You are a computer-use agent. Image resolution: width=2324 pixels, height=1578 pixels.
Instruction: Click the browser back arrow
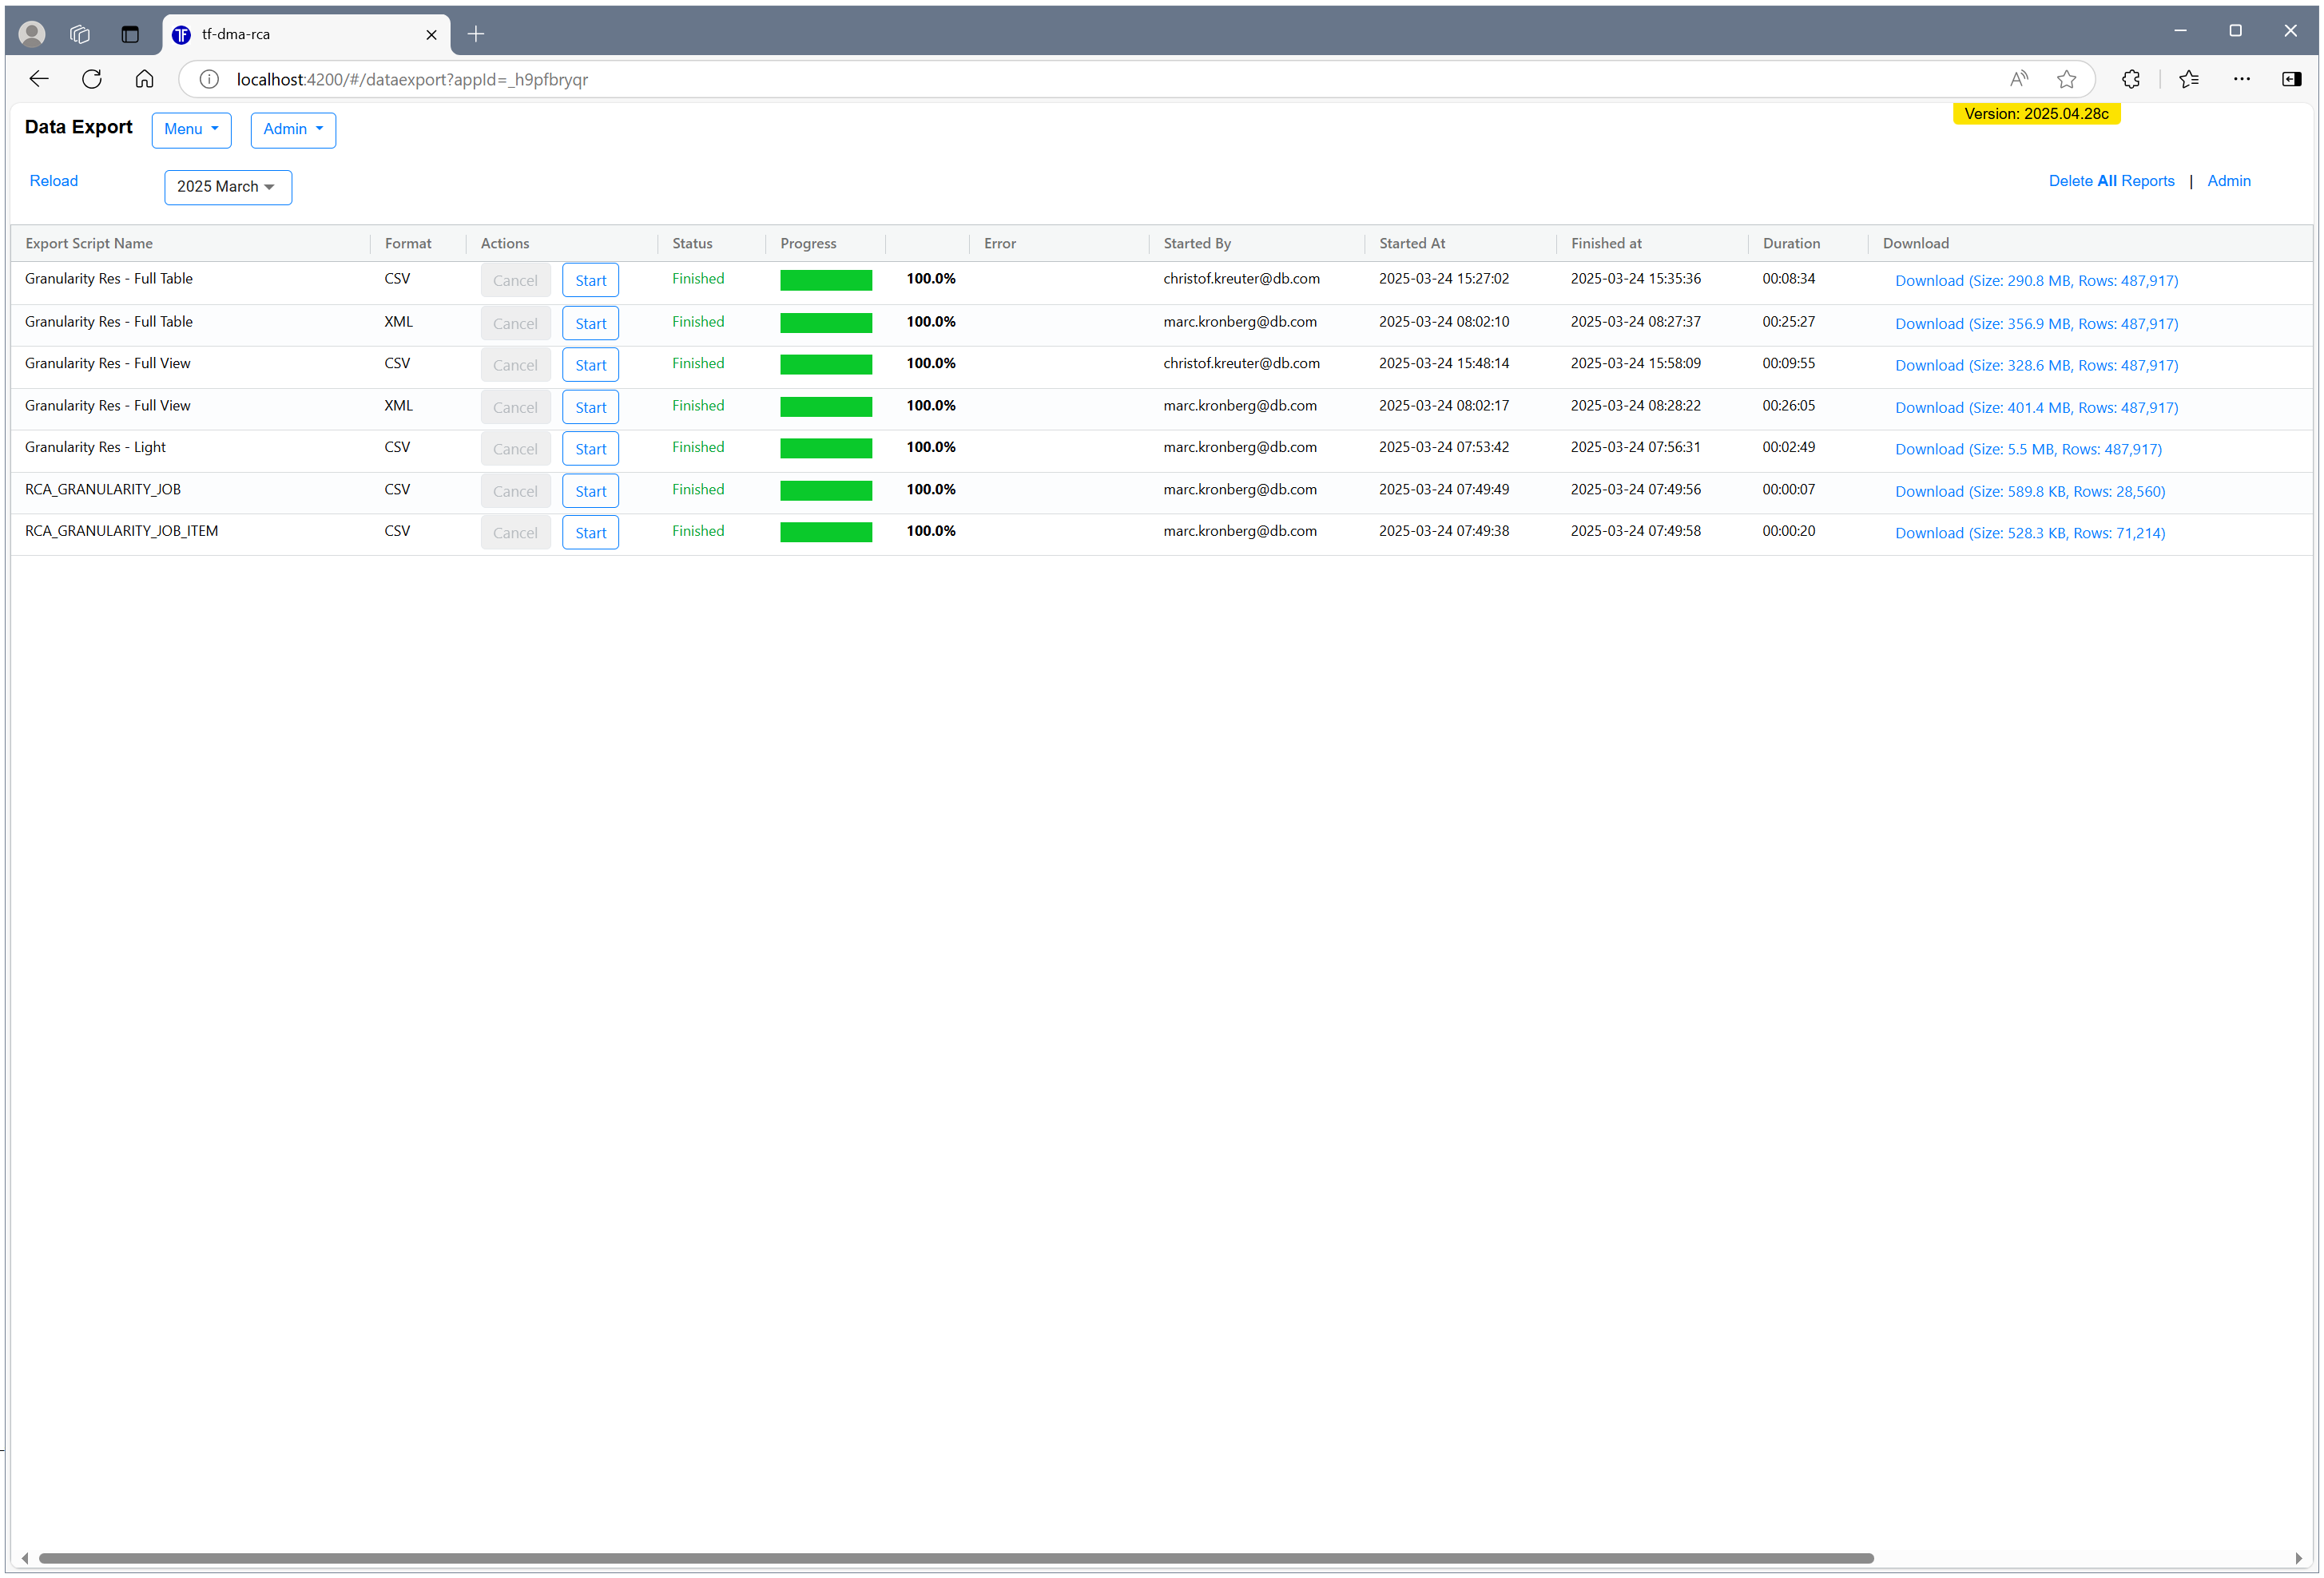click(x=39, y=79)
